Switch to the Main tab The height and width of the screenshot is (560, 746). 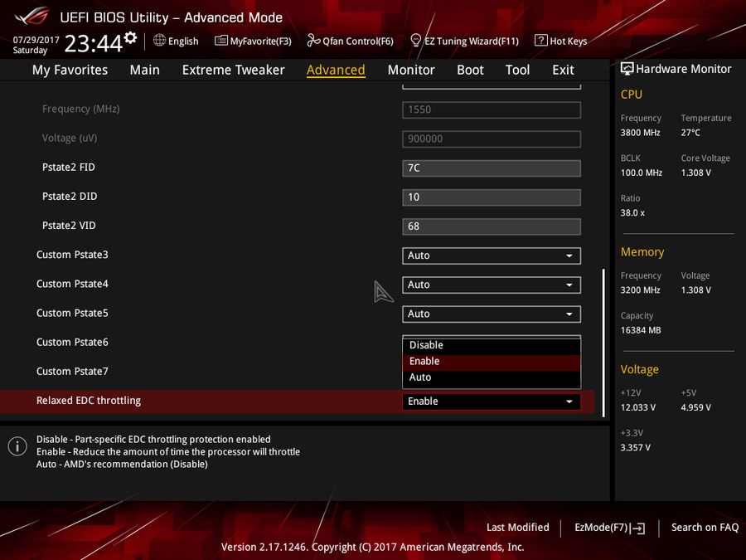144,70
